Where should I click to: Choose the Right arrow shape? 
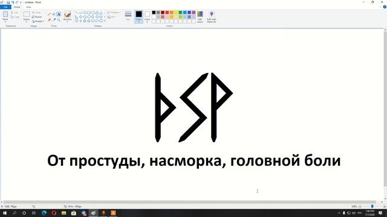[x=93, y=17]
